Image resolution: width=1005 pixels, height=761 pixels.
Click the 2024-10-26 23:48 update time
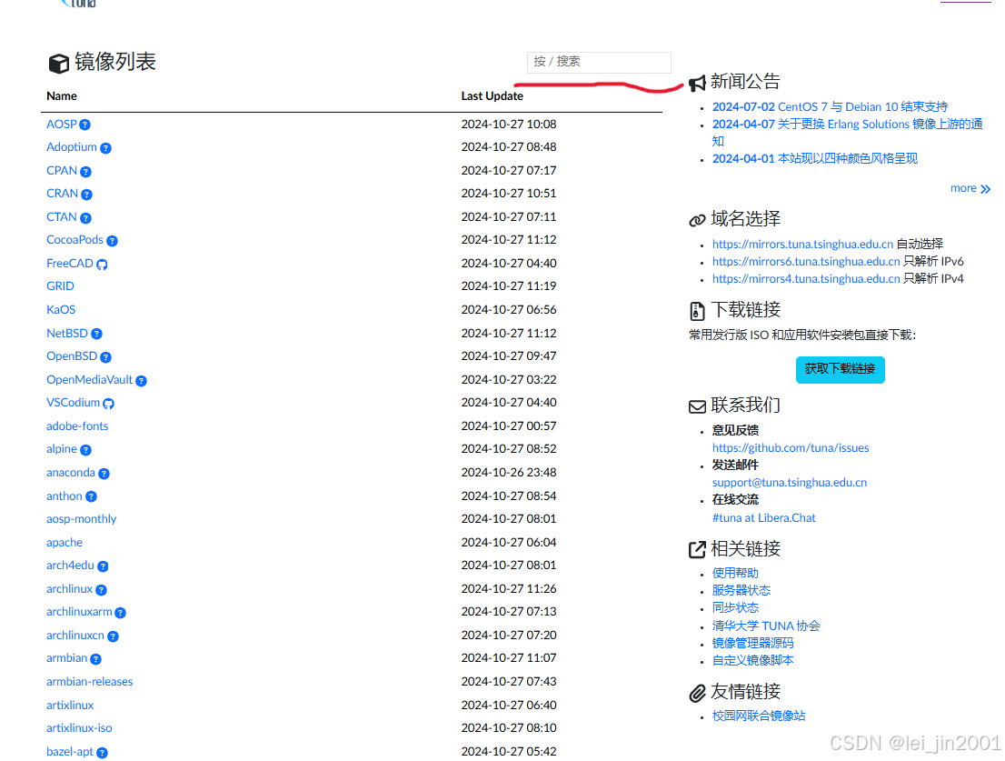click(x=509, y=473)
